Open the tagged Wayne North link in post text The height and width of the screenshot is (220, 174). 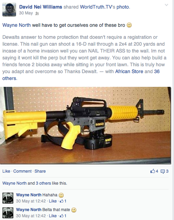click(16, 25)
